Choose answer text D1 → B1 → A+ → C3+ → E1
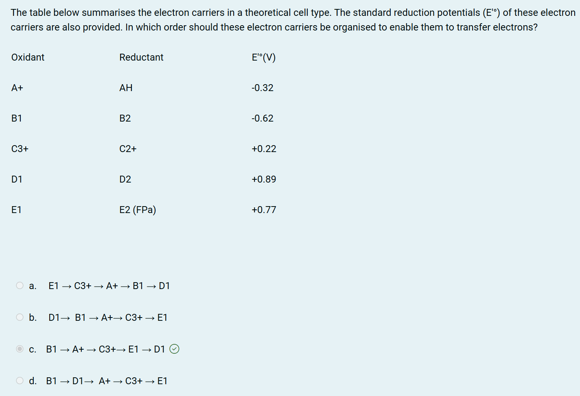The height and width of the screenshot is (396, 580). 108,318
